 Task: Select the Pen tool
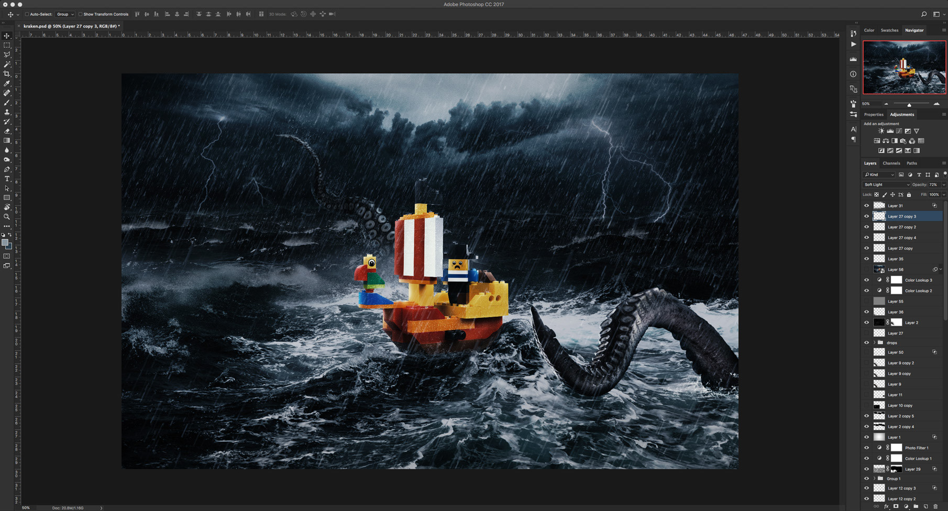pos(7,169)
